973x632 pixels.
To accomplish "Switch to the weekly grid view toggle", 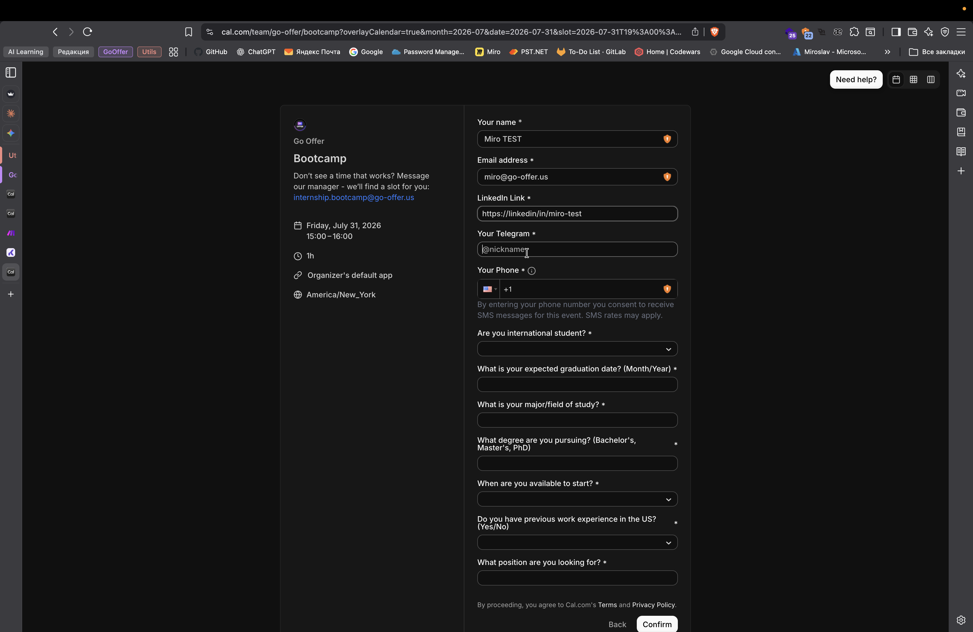I will [x=913, y=80].
